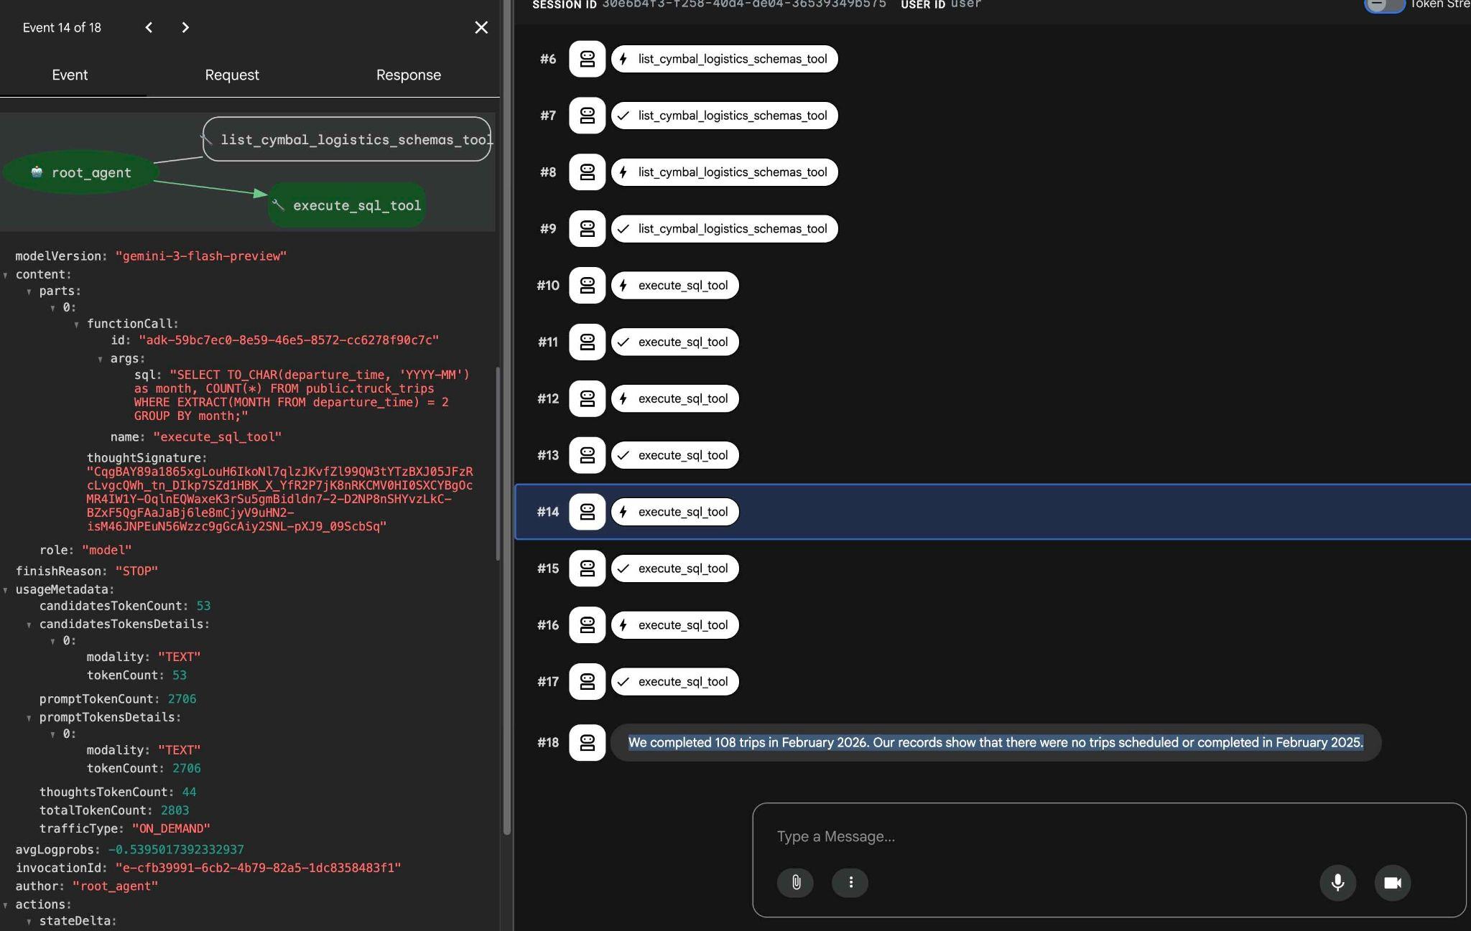
Task: Click the video camera icon
Action: [x=1392, y=882]
